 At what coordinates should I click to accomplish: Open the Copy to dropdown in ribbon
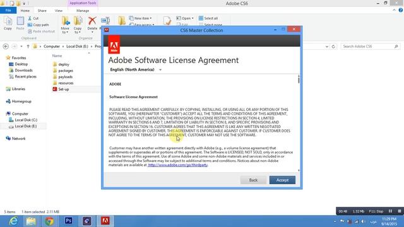point(78,30)
